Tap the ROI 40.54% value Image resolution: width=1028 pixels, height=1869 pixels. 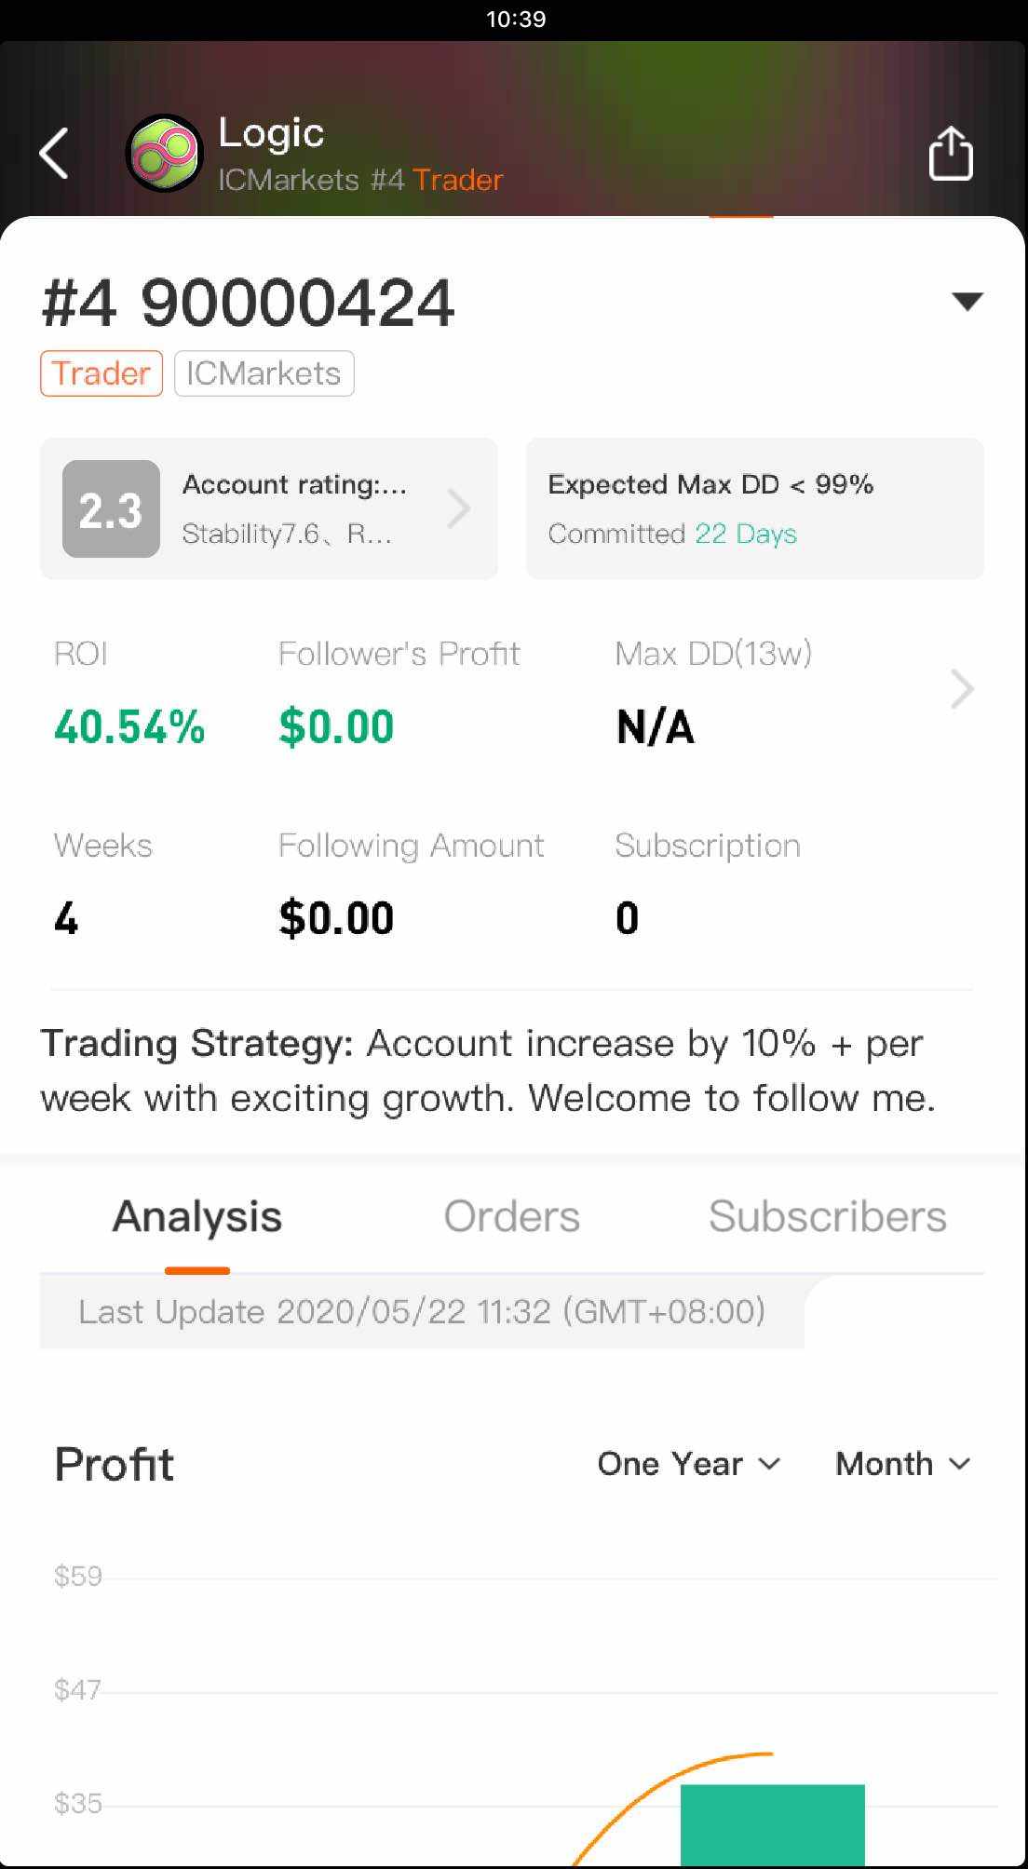click(129, 727)
